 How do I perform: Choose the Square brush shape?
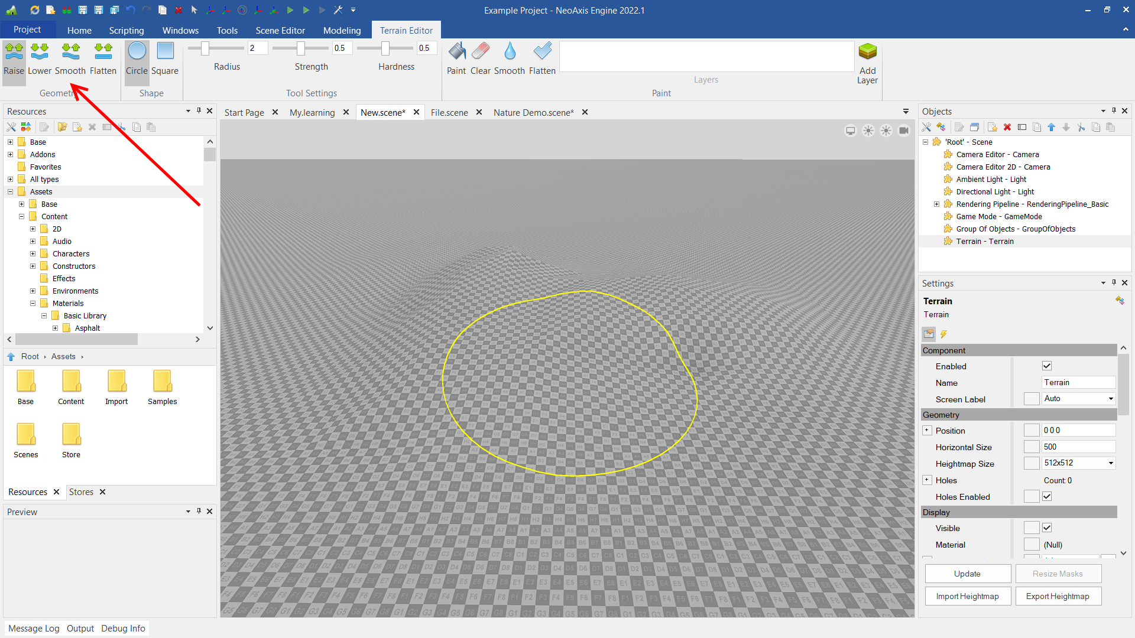[165, 59]
